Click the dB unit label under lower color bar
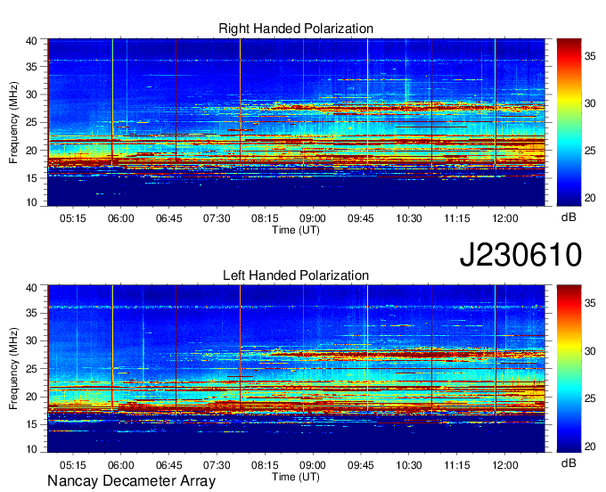The width and height of the screenshot is (606, 492). click(569, 463)
